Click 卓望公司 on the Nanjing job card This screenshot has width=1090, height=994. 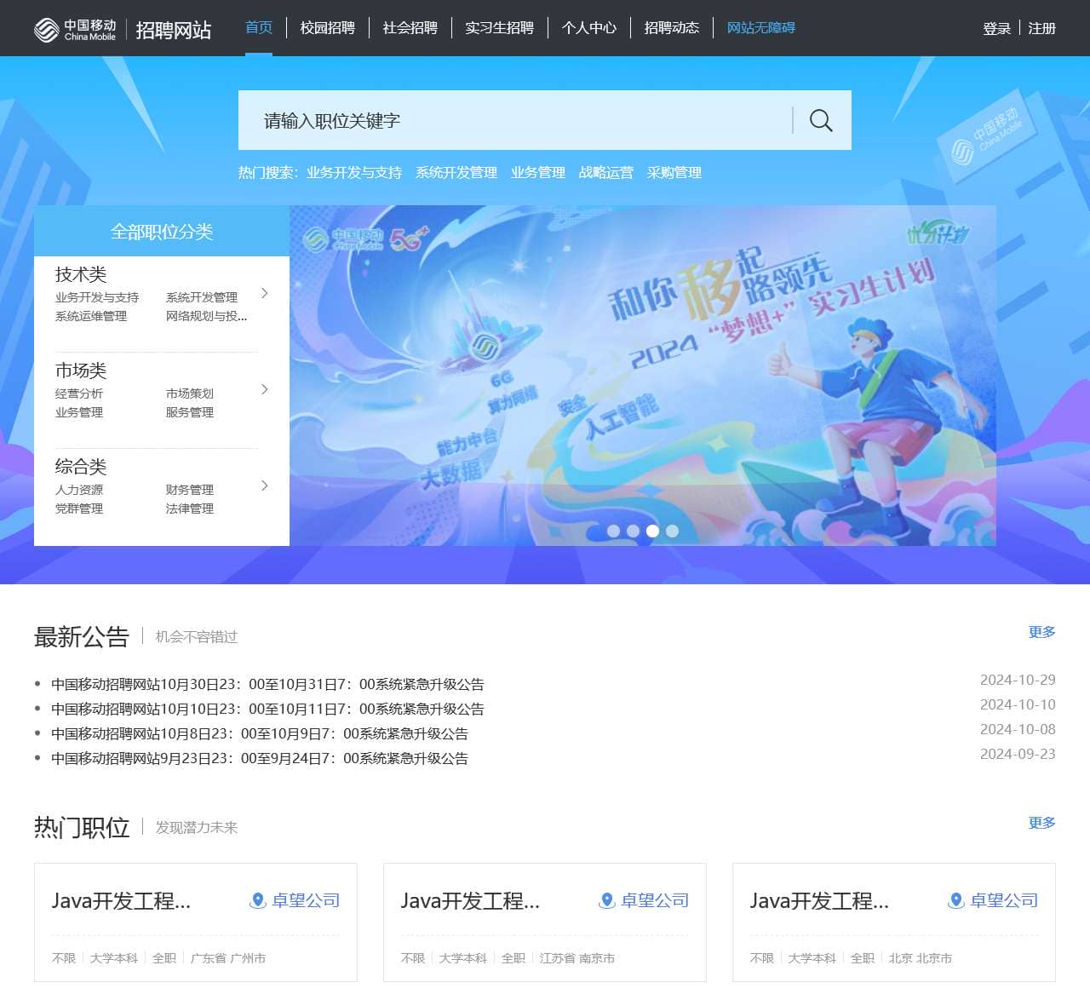point(655,900)
